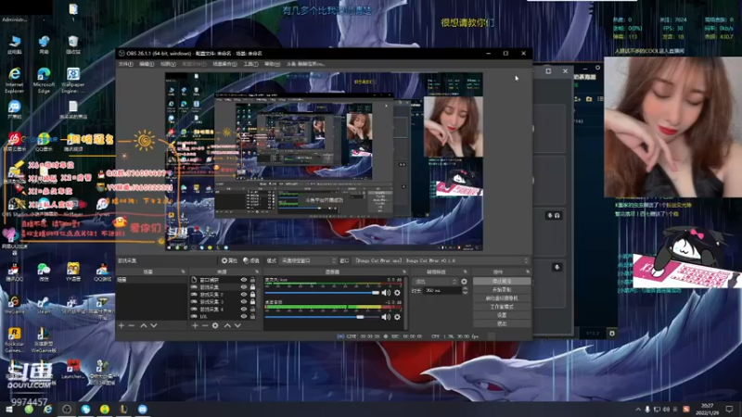Toggle visibility of 游戏采集 2 source

coord(244,294)
